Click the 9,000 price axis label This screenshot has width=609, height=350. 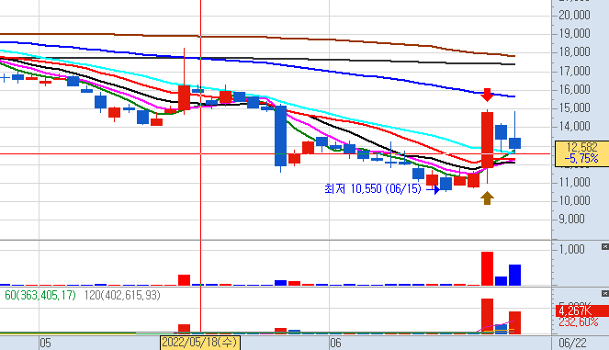[571, 219]
